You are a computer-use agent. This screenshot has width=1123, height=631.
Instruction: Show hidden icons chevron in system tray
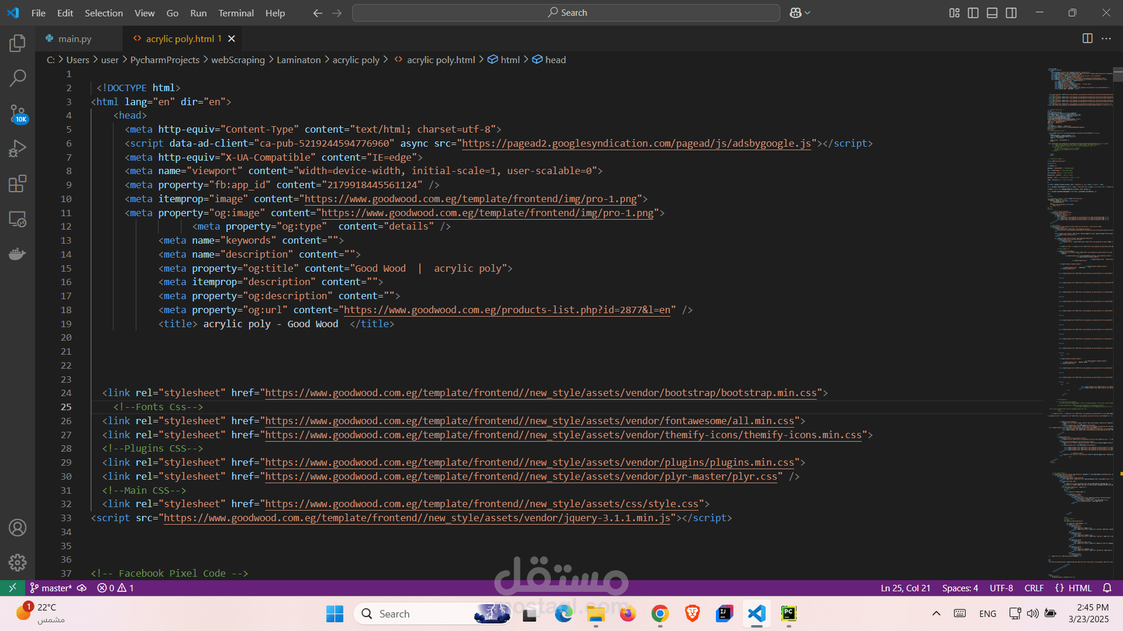coord(936,613)
